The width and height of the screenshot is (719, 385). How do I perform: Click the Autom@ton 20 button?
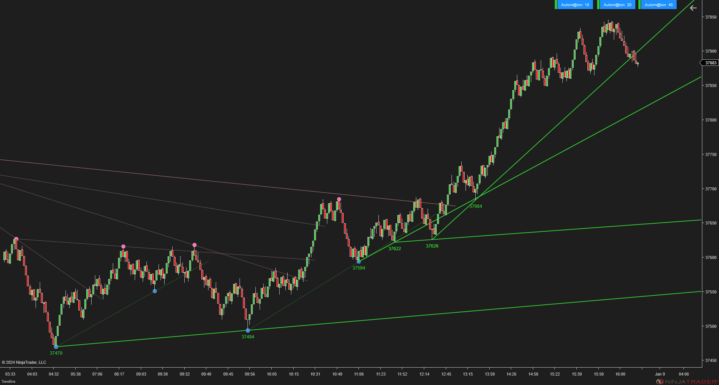point(617,5)
